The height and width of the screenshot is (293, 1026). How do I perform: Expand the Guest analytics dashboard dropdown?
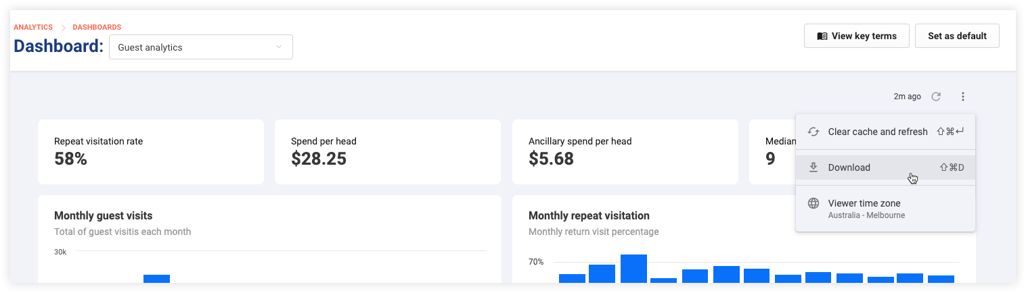(x=201, y=47)
